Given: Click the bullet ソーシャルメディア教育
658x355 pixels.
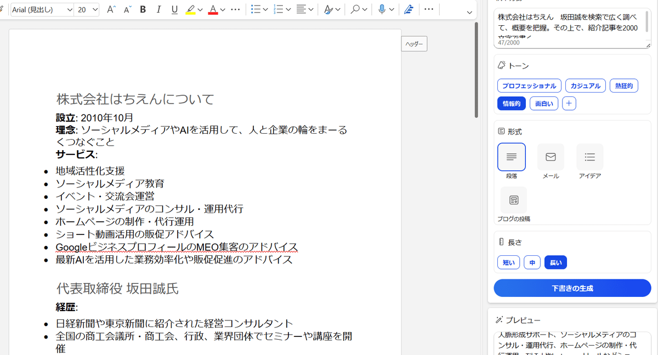Looking at the screenshot, I should point(110,184).
